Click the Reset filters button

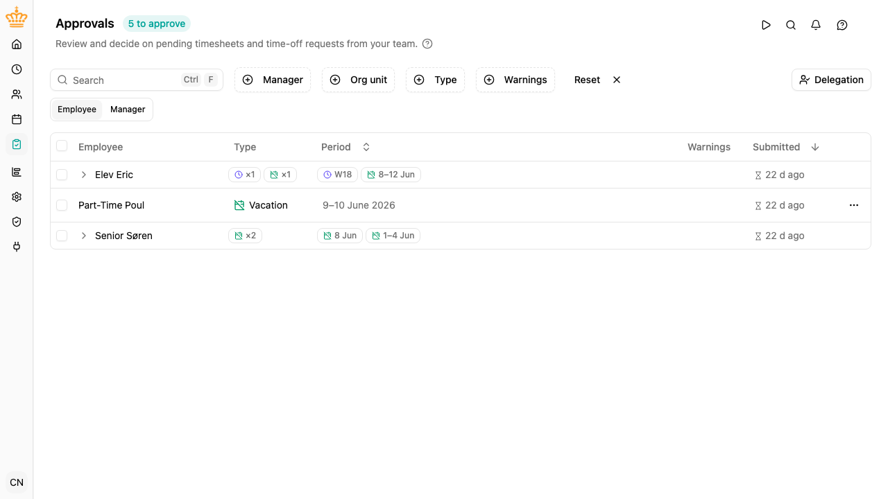597,80
